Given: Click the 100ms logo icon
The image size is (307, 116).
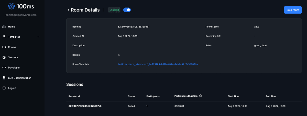Looking at the screenshot, I should point(12,6).
